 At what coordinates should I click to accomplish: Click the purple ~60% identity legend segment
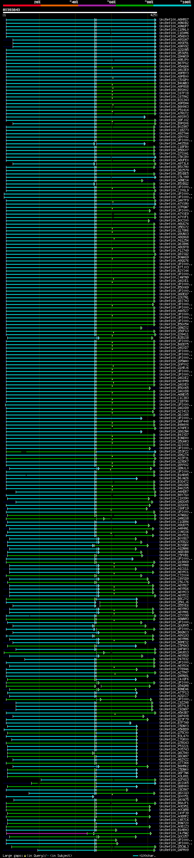click(x=97, y=5)
